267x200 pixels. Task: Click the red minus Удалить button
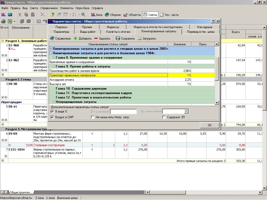coord(102,39)
